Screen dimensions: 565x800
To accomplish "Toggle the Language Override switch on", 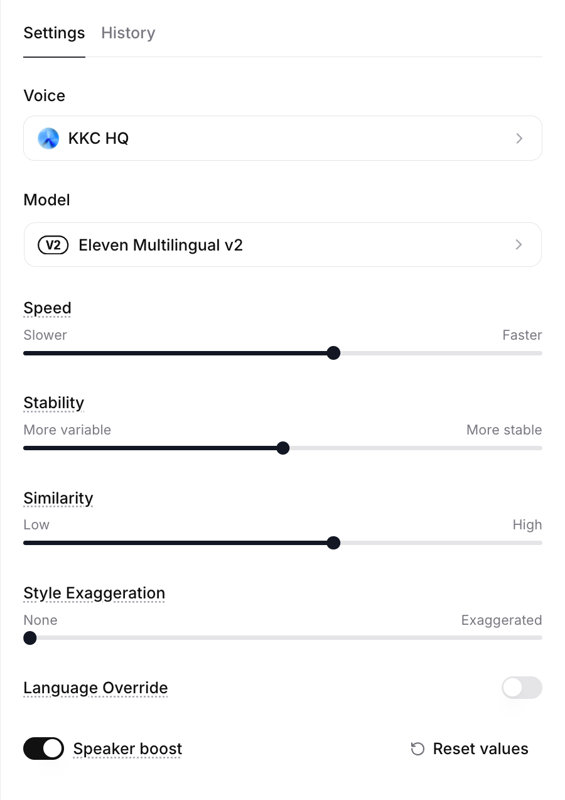I will click(522, 688).
